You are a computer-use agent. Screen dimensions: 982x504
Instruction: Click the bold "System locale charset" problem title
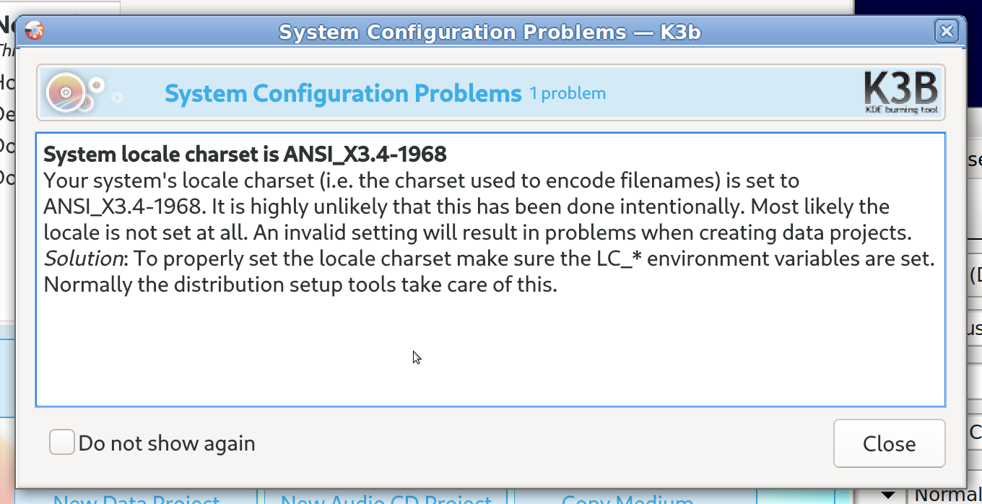coord(245,155)
